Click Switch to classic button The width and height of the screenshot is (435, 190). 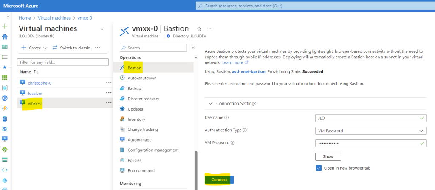click(x=71, y=48)
